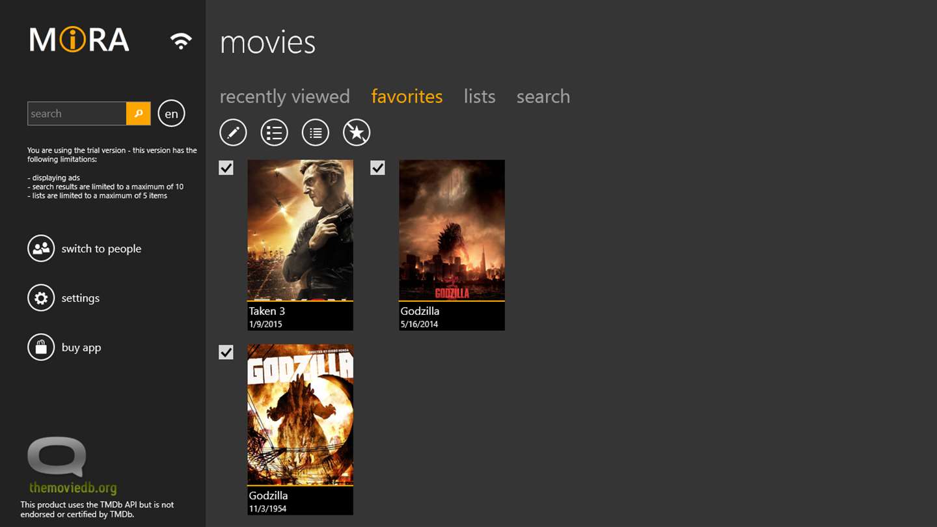
Task: Click the MIRA logo
Action: tap(79, 40)
